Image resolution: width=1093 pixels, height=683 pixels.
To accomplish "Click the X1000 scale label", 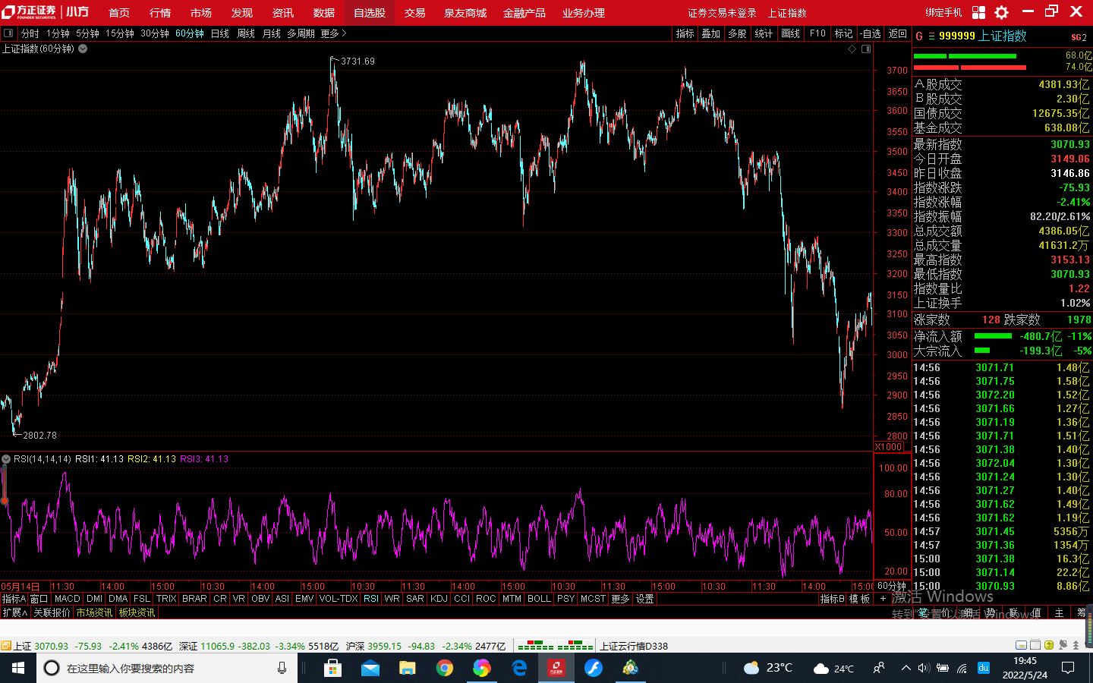I will click(x=890, y=446).
